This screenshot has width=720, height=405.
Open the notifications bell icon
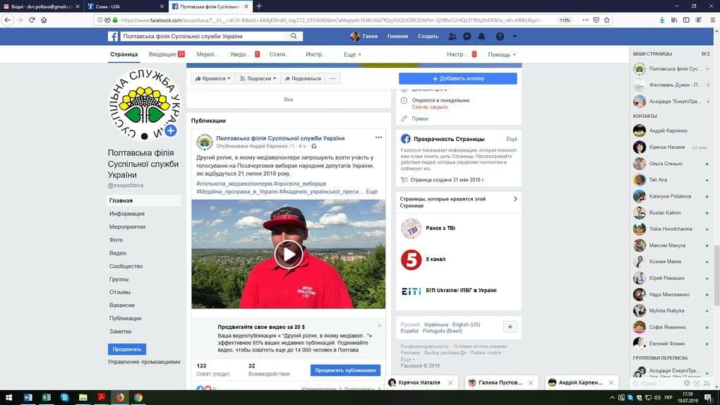[481, 36]
